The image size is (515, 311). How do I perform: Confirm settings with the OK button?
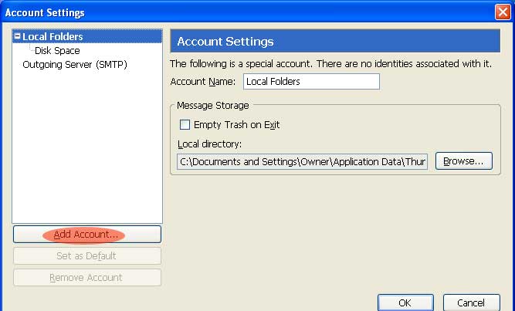(x=405, y=303)
